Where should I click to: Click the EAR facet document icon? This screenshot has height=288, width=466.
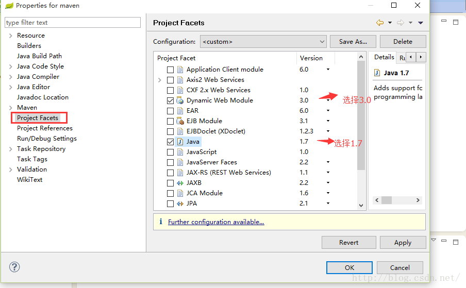coord(180,111)
